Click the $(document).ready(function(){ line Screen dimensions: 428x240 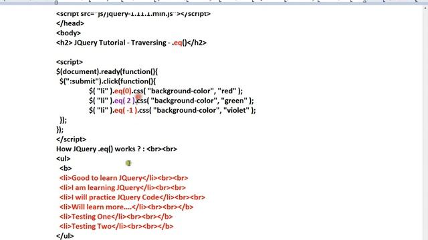click(107, 72)
